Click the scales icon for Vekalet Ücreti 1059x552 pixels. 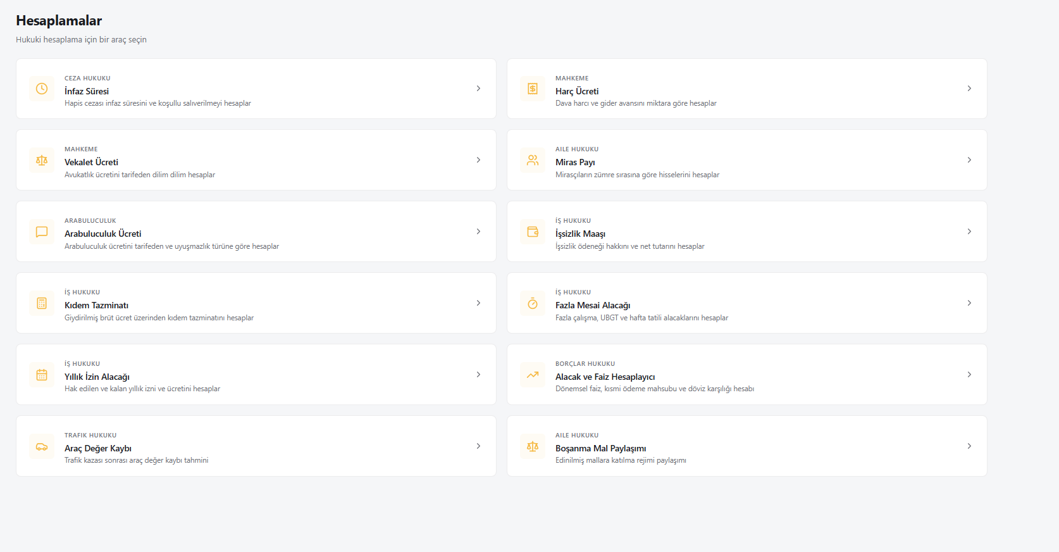pyautogui.click(x=42, y=160)
